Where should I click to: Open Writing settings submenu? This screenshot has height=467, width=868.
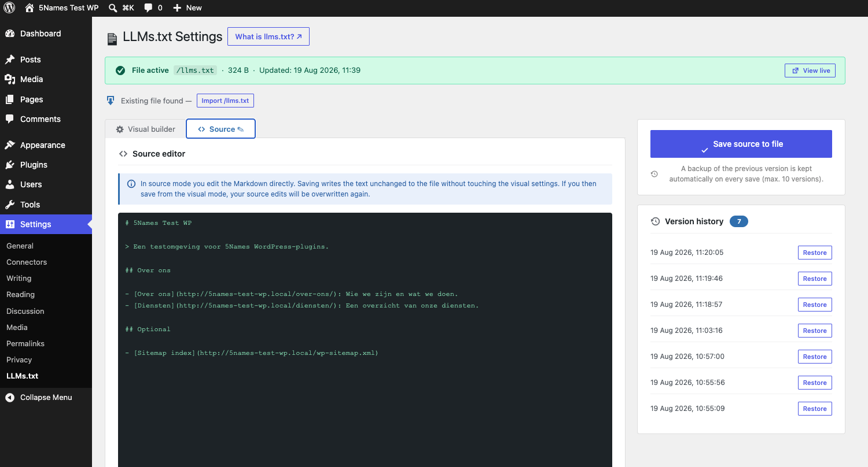pyautogui.click(x=19, y=278)
